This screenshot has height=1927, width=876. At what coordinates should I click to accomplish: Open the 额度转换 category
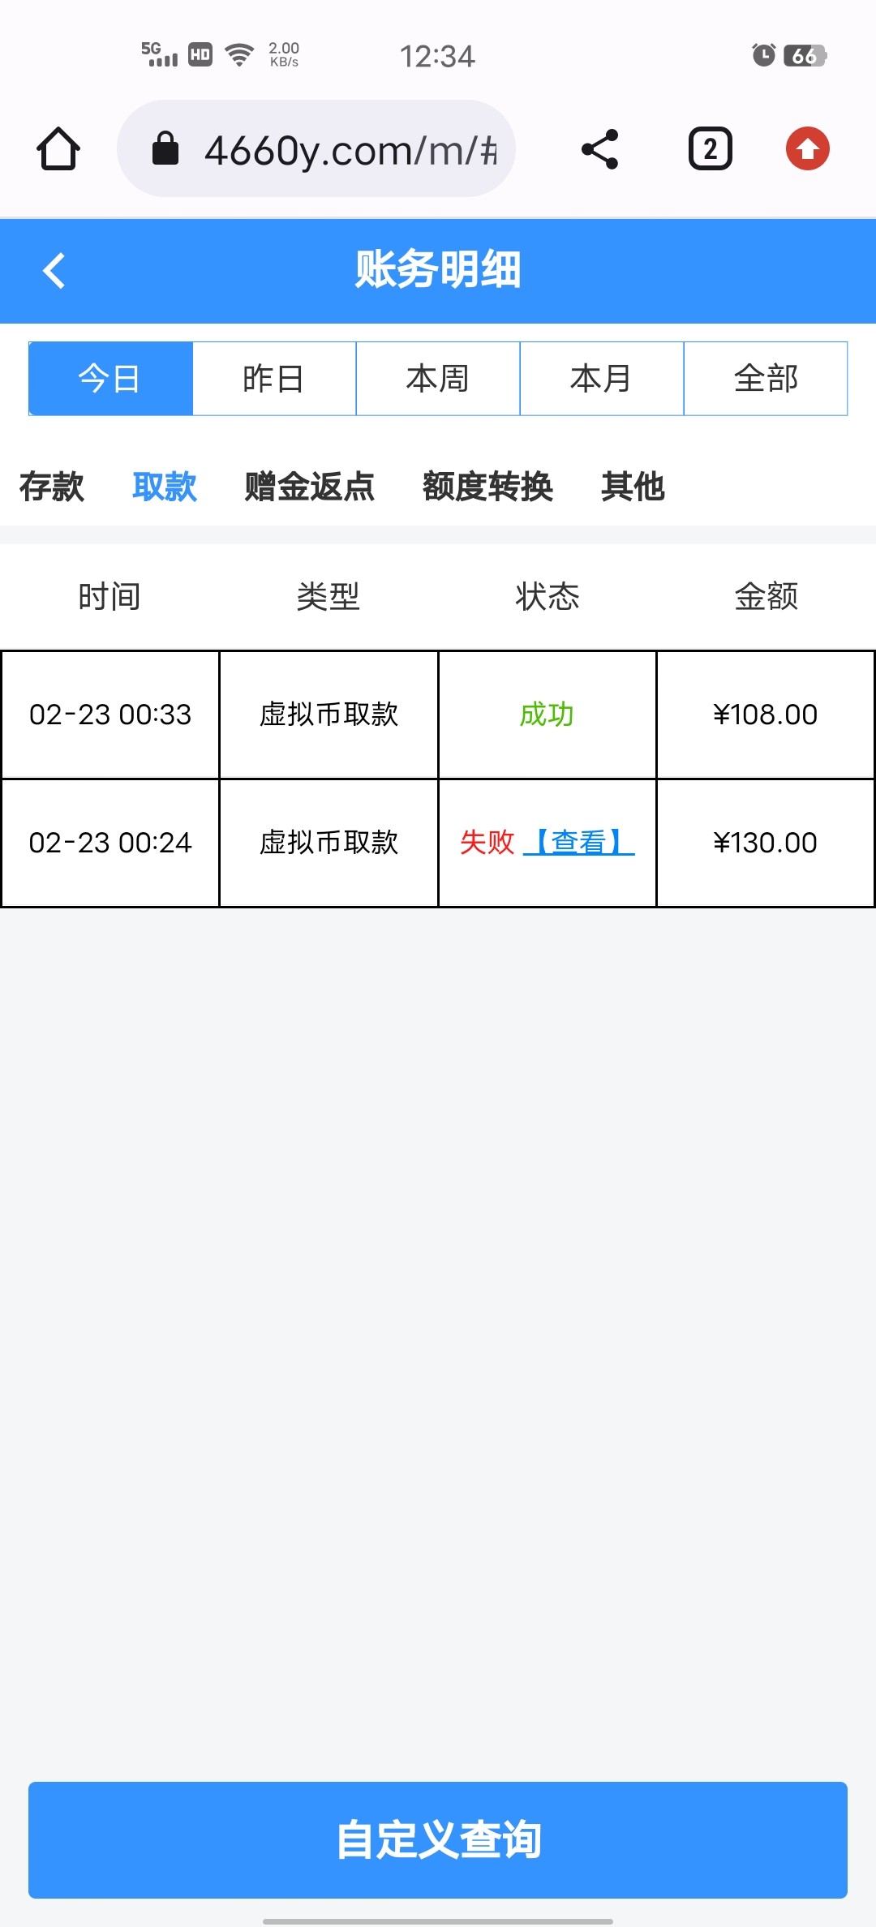point(487,487)
